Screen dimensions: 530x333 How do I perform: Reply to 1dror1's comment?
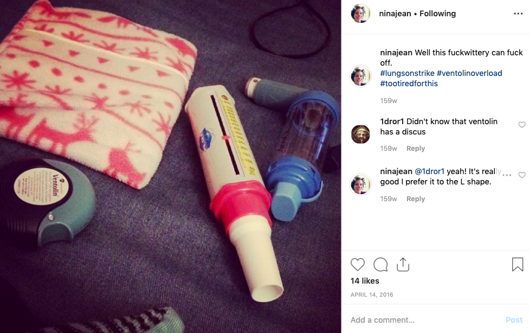click(x=416, y=148)
